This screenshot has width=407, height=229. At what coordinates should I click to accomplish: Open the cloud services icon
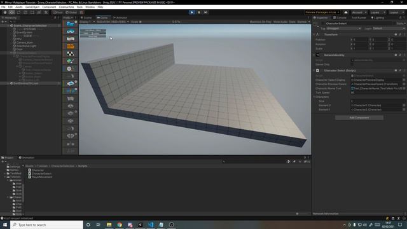346,12
